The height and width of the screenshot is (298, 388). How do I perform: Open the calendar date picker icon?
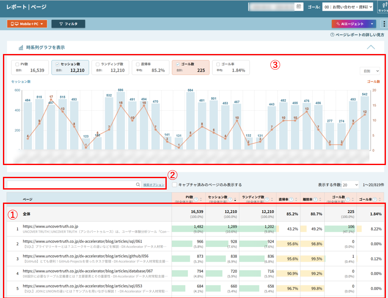click(299, 7)
